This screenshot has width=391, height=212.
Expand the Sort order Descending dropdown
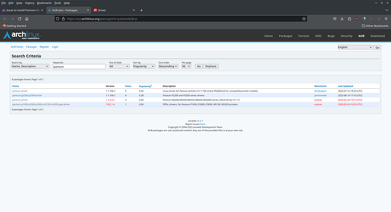click(168, 67)
